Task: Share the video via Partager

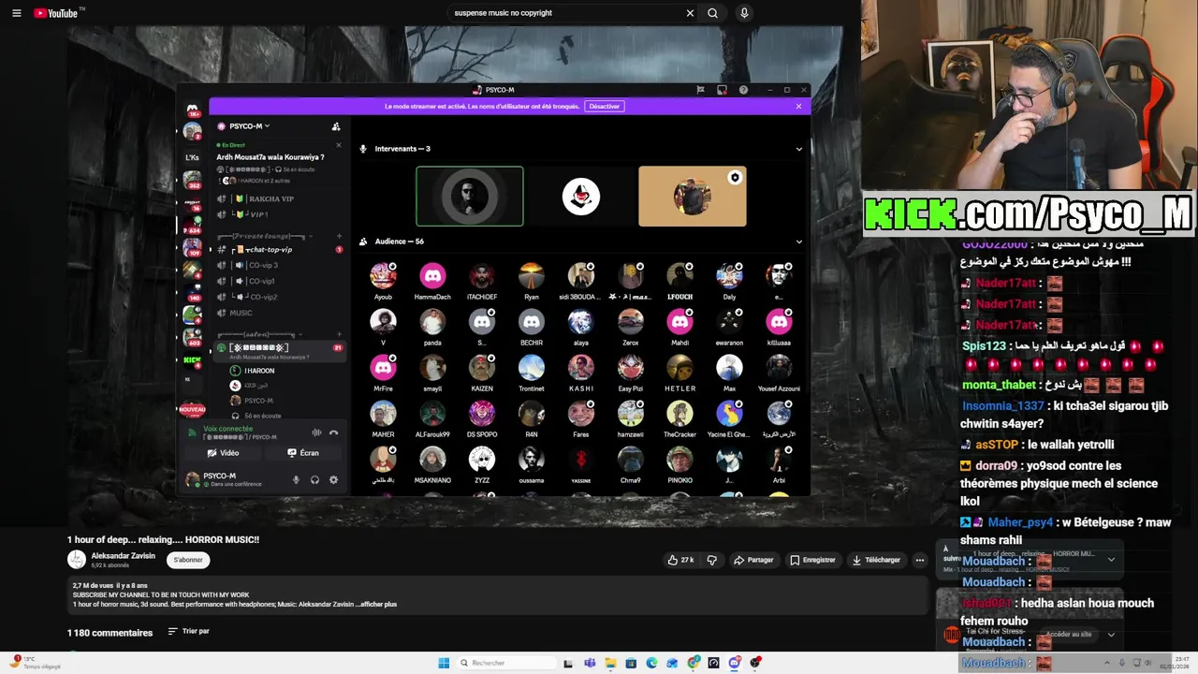Action: tap(753, 560)
